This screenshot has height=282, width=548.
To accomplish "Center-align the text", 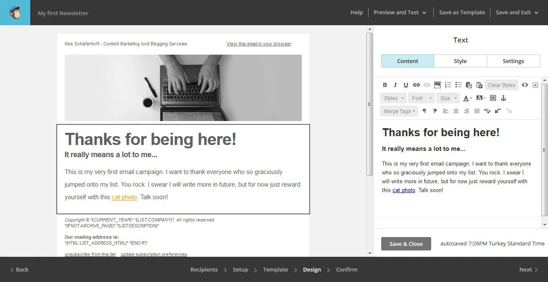I will pyautogui.click(x=456, y=111).
